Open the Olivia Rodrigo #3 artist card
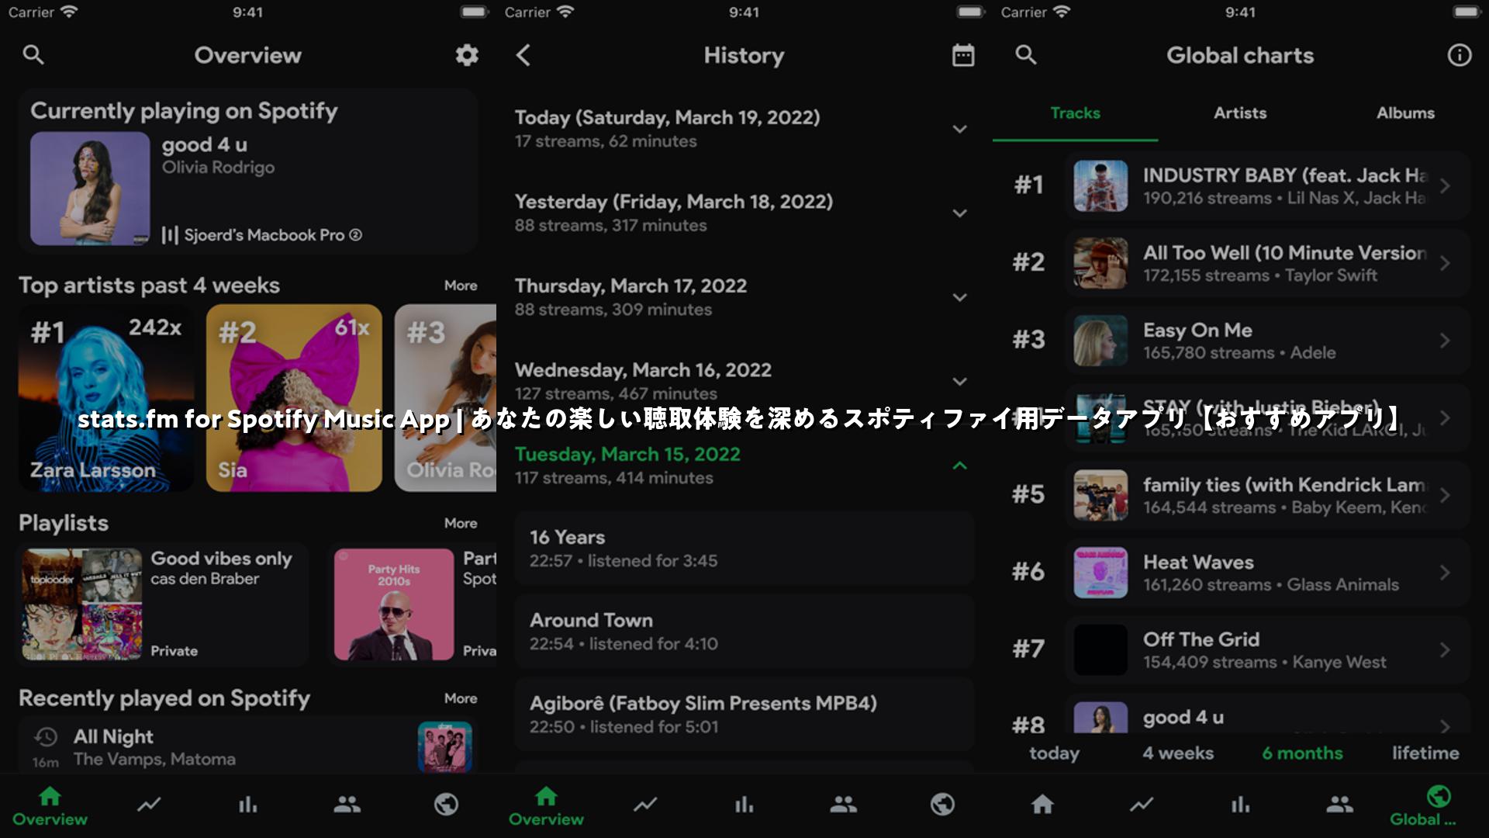Image resolution: width=1489 pixels, height=838 pixels. pyautogui.click(x=446, y=398)
